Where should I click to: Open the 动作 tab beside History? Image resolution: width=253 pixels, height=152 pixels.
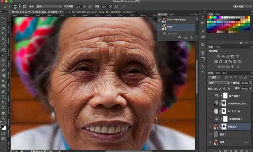[172, 14]
